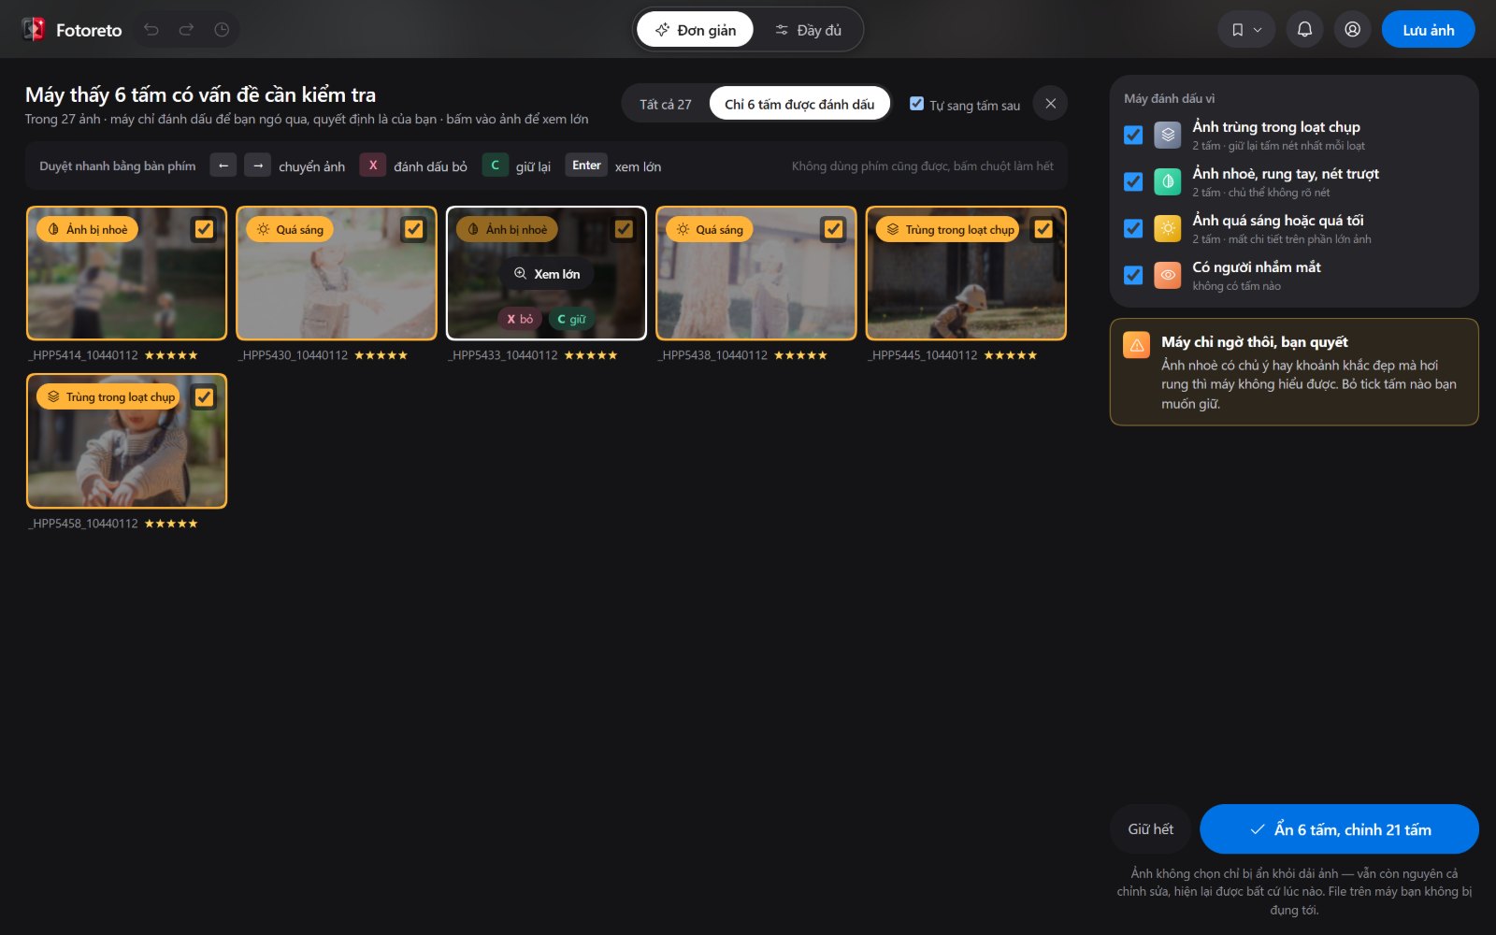Uncheck photo _HPP5458_10440112
Screen dimensions: 1496x935
click(204, 397)
